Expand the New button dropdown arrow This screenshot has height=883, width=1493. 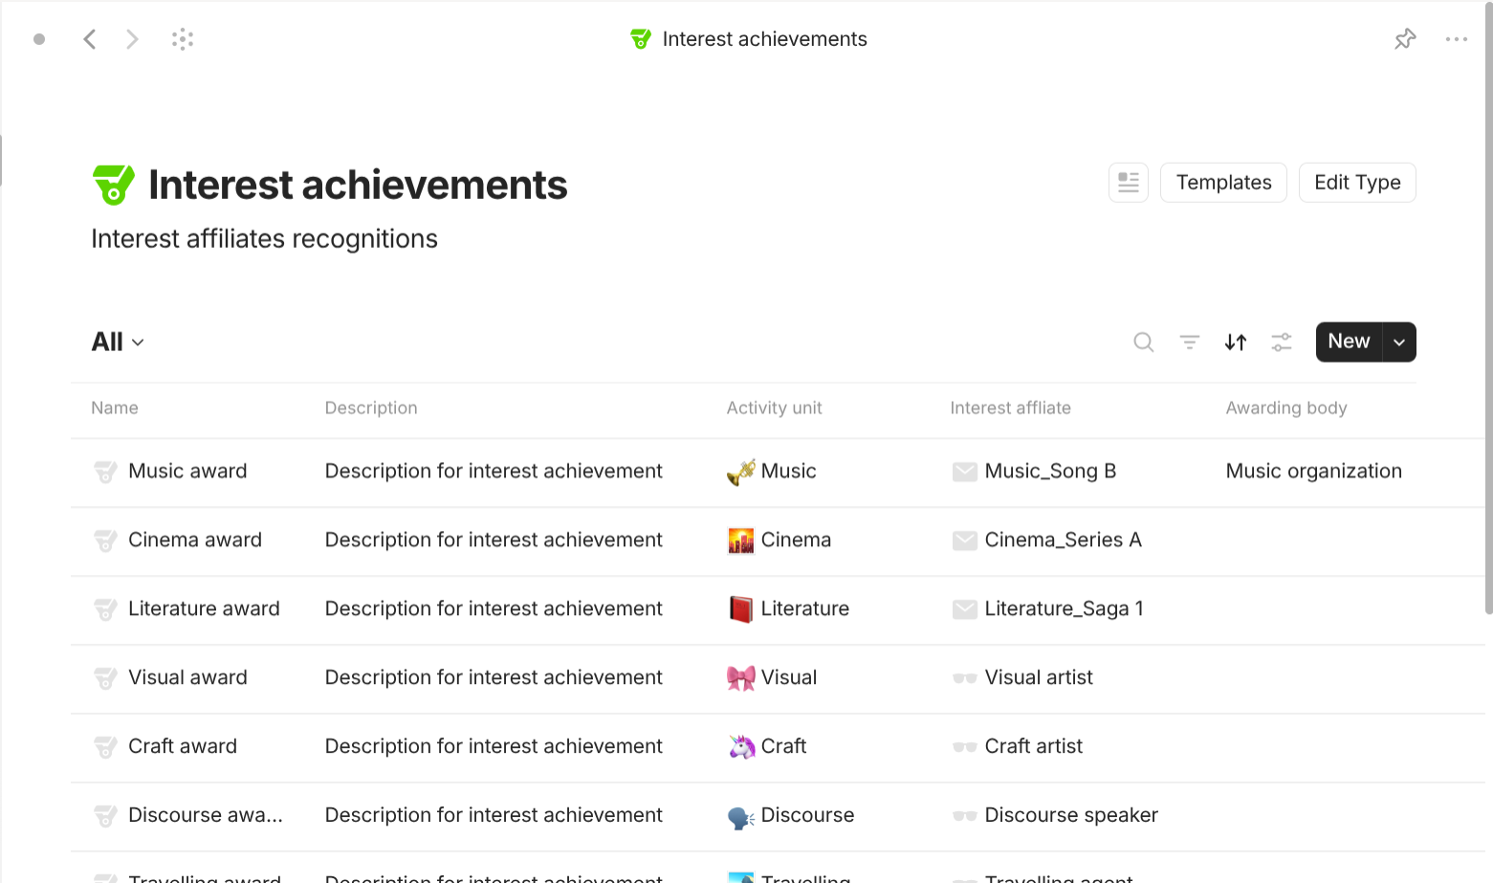[1398, 342]
